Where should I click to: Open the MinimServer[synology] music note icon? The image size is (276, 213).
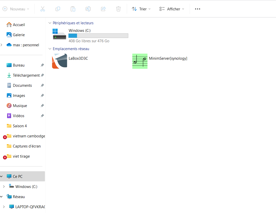[140, 61]
